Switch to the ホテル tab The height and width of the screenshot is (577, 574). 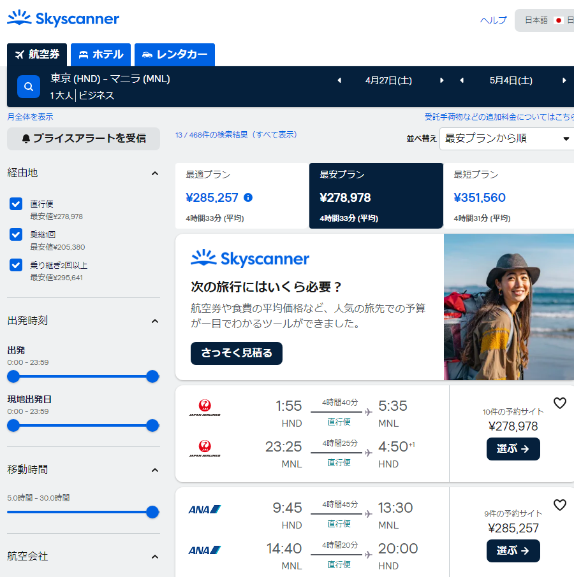(101, 55)
